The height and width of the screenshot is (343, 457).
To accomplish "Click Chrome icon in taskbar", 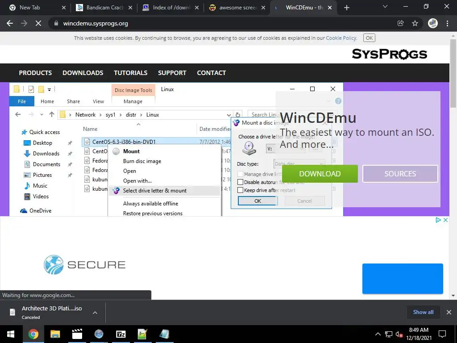I will (x=33, y=334).
